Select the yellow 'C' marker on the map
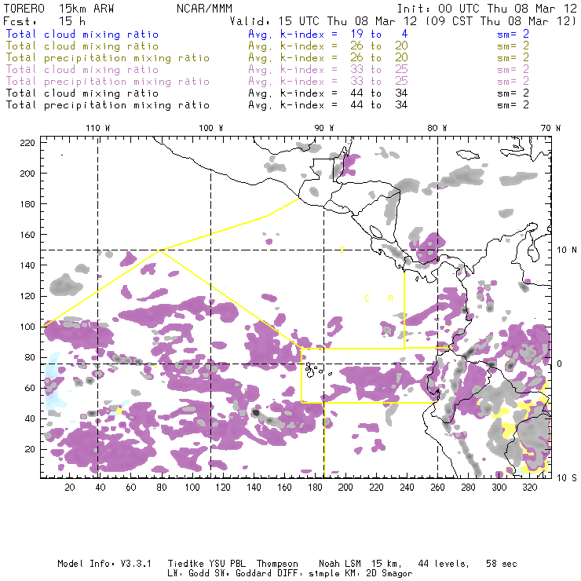The height and width of the screenshot is (581, 581). [367, 298]
